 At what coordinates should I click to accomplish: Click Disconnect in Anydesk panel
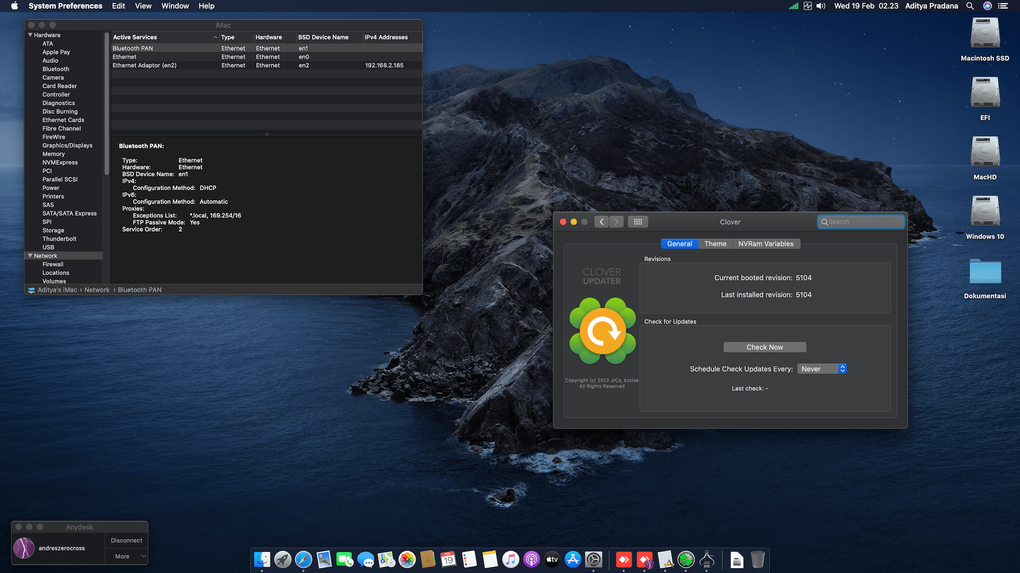tap(126, 540)
